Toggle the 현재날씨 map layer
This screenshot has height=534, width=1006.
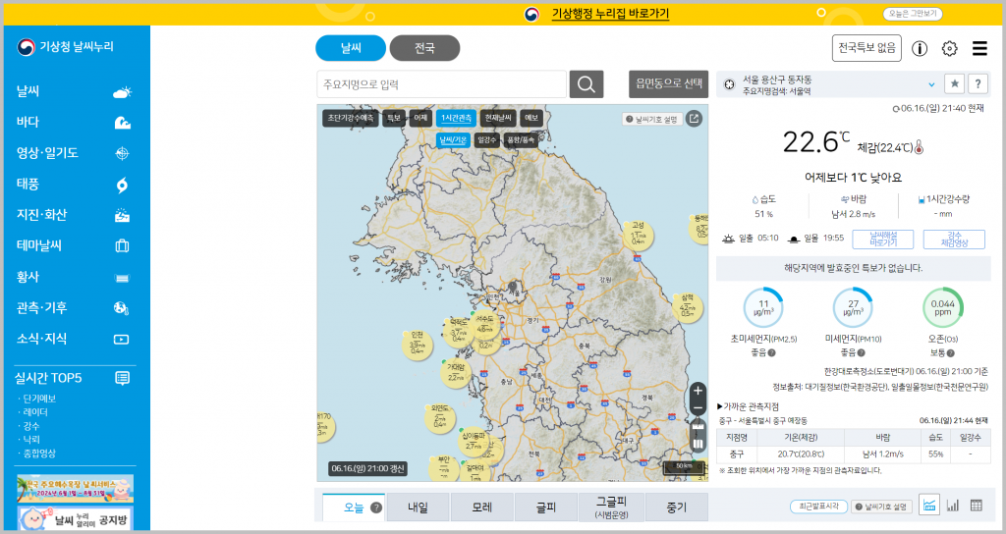(498, 118)
